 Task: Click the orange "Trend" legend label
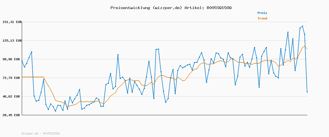coord(262,18)
